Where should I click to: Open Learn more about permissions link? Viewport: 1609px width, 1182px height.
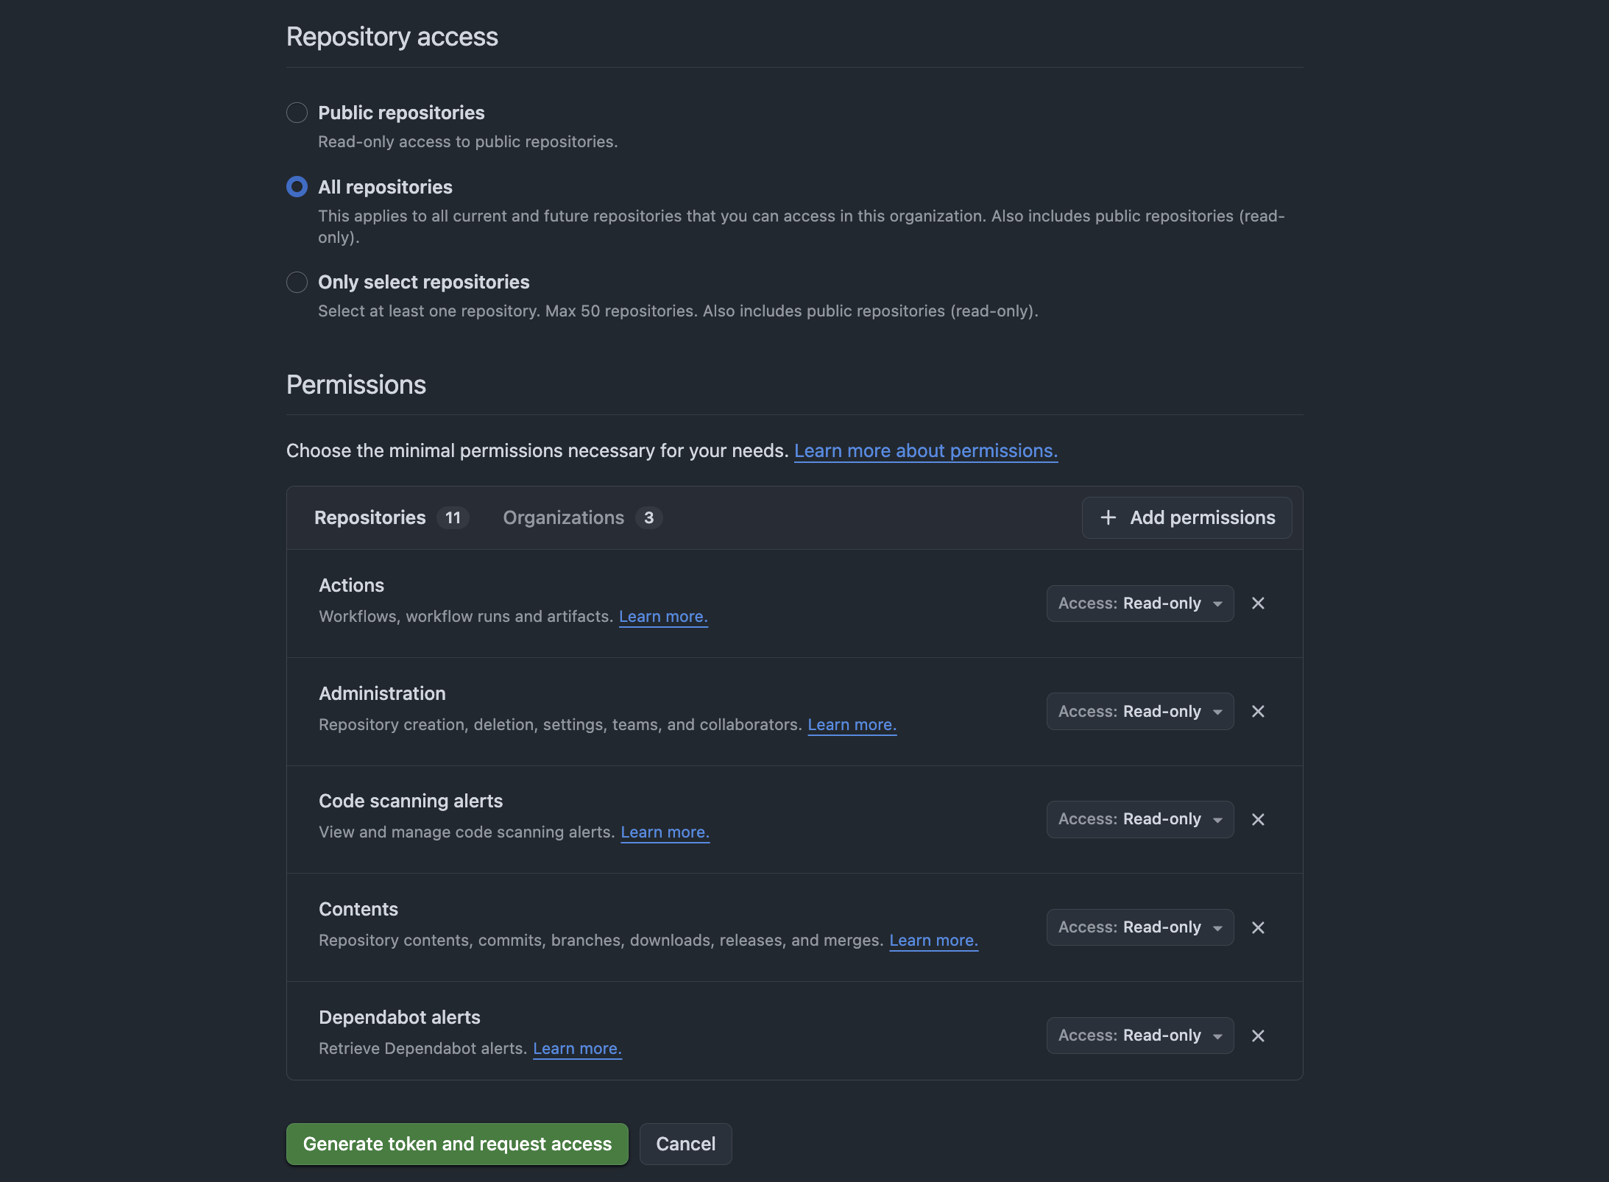click(x=925, y=450)
